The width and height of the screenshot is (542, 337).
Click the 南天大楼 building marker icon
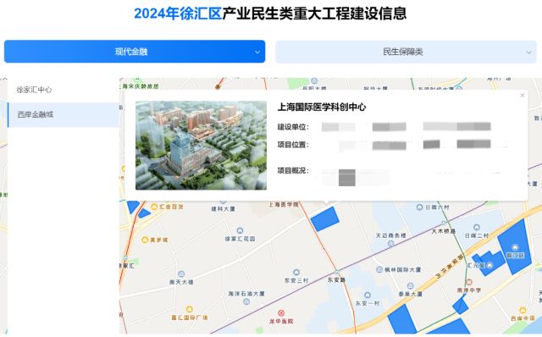pos(180,274)
